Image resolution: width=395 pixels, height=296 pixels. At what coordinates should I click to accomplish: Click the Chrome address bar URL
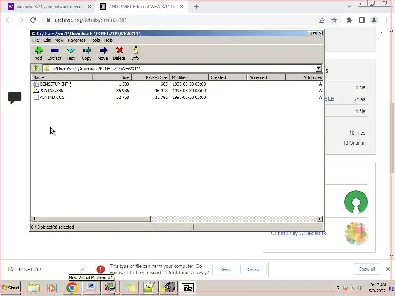pyautogui.click(x=91, y=20)
